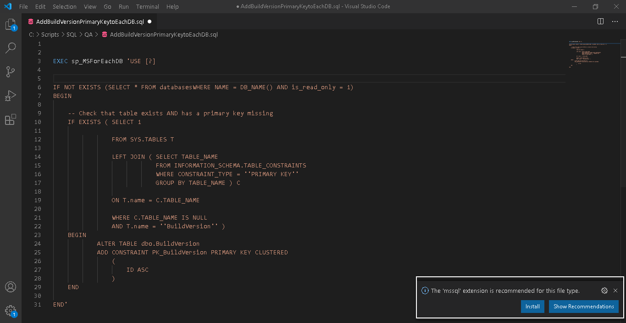Split the editor to the right
The height and width of the screenshot is (323, 626).
[x=600, y=22]
